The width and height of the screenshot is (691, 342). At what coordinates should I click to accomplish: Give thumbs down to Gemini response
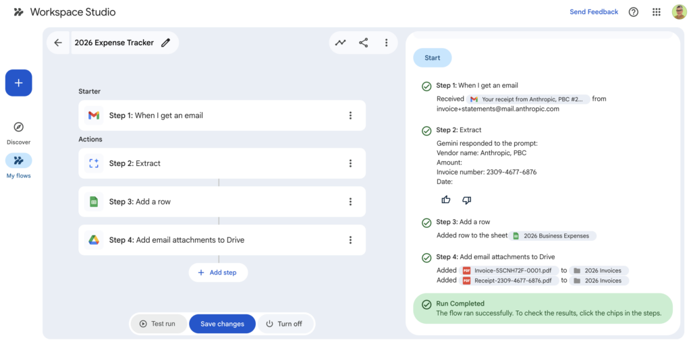pos(467,200)
